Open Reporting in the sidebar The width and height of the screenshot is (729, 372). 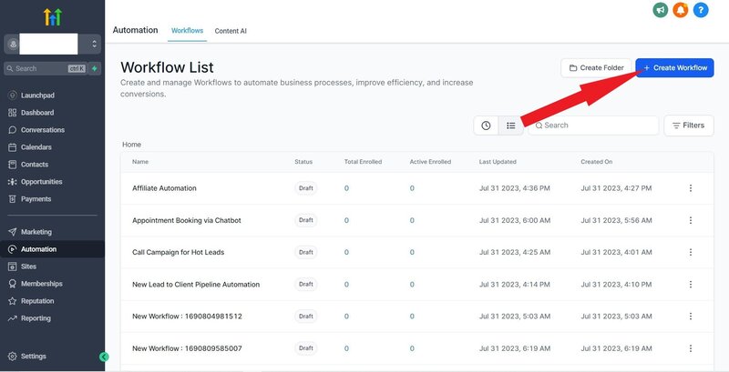point(36,318)
